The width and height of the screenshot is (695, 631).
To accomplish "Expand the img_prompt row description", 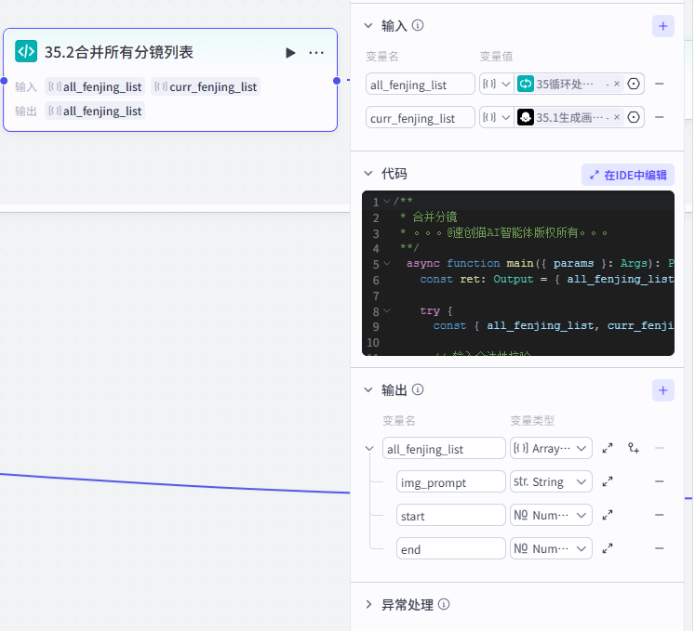I will click(x=608, y=481).
